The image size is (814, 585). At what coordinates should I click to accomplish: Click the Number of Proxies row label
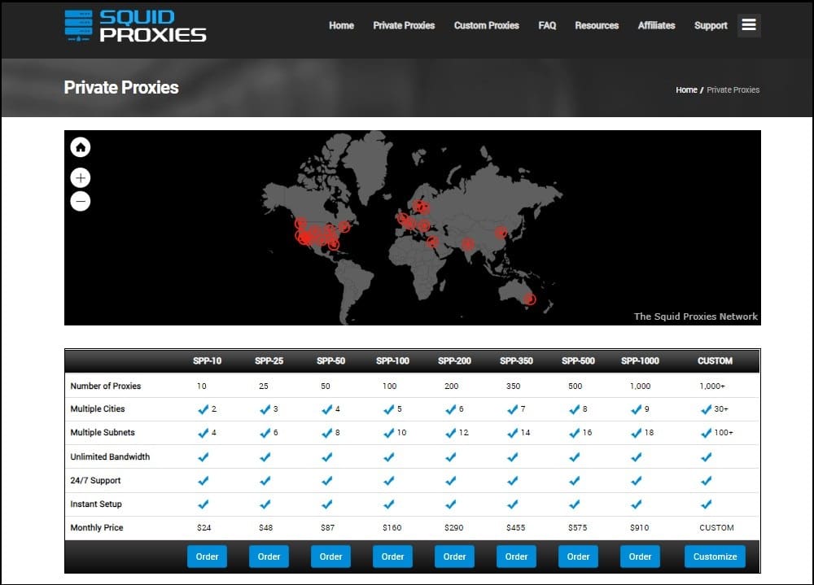[x=105, y=386]
